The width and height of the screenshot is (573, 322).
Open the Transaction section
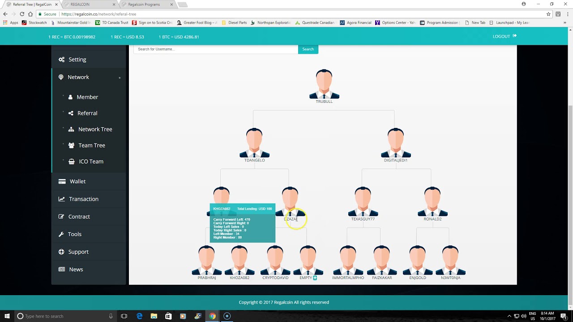coord(89,199)
